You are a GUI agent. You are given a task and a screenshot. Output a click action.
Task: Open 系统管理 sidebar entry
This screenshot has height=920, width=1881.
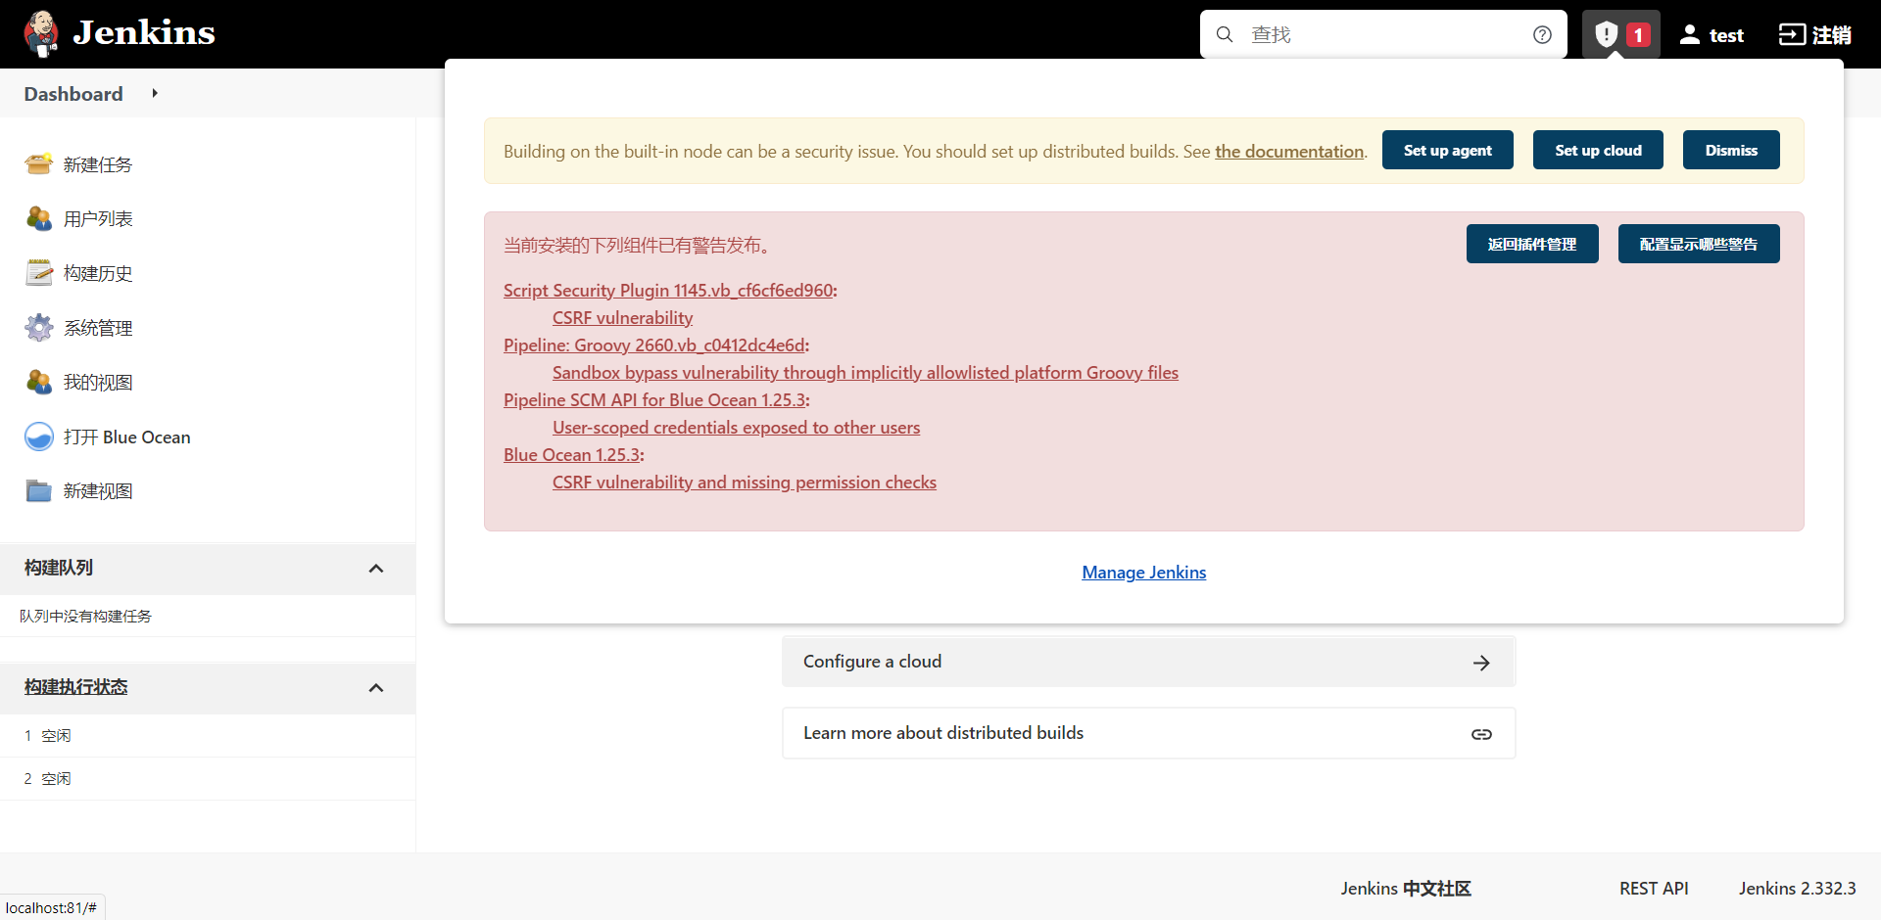98,328
